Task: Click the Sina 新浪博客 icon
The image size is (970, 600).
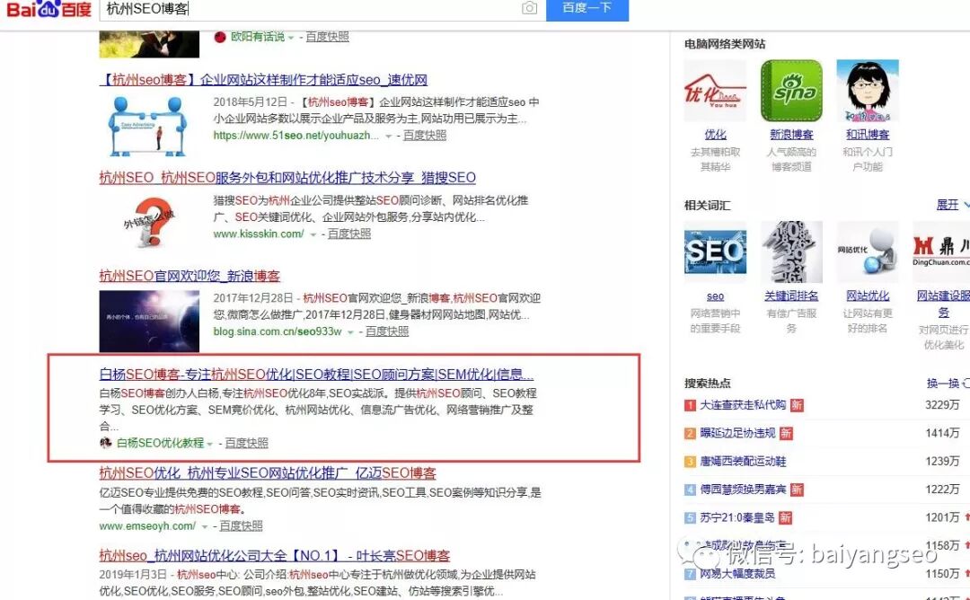Action: (x=791, y=90)
